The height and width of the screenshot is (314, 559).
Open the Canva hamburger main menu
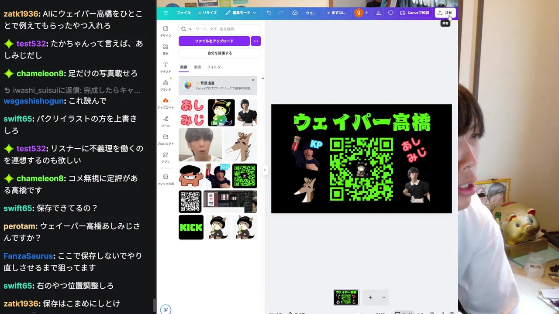coord(166,13)
